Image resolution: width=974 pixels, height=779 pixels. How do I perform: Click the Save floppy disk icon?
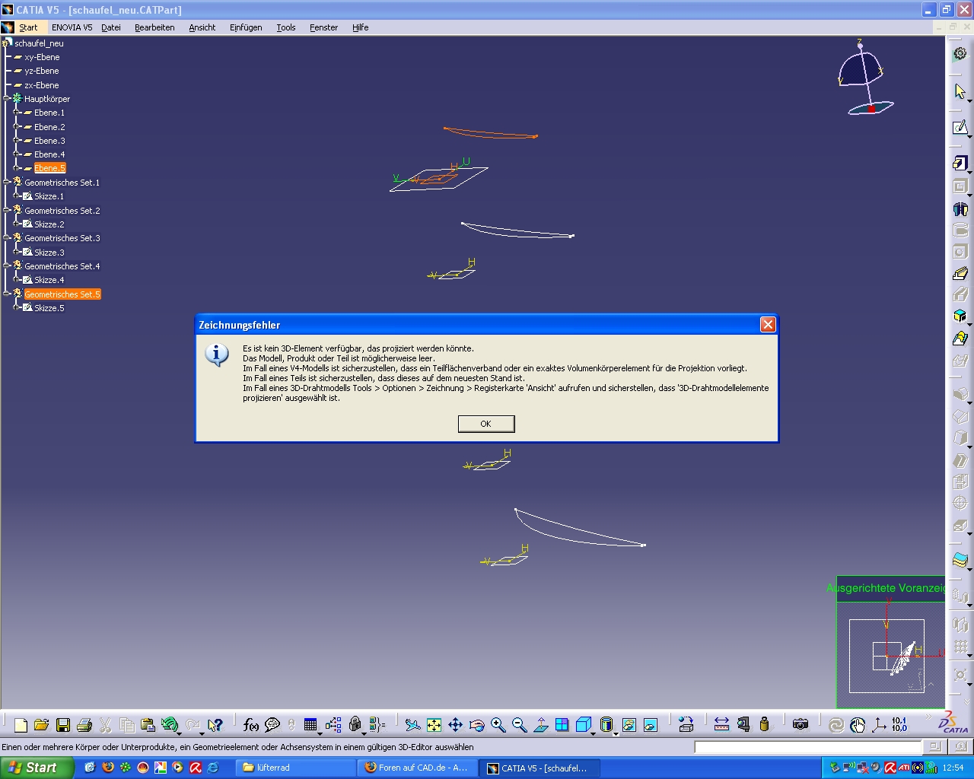tap(63, 725)
